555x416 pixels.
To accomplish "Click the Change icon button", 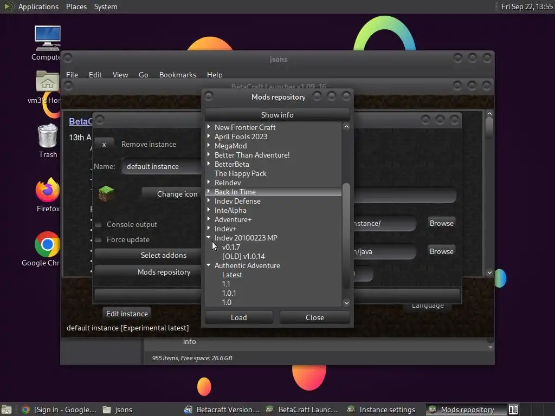I will 172,194.
